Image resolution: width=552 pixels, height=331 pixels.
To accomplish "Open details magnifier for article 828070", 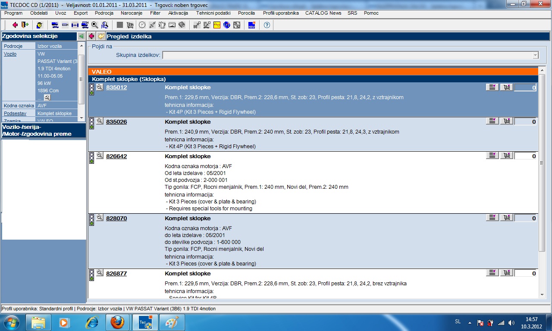I will [x=100, y=218].
